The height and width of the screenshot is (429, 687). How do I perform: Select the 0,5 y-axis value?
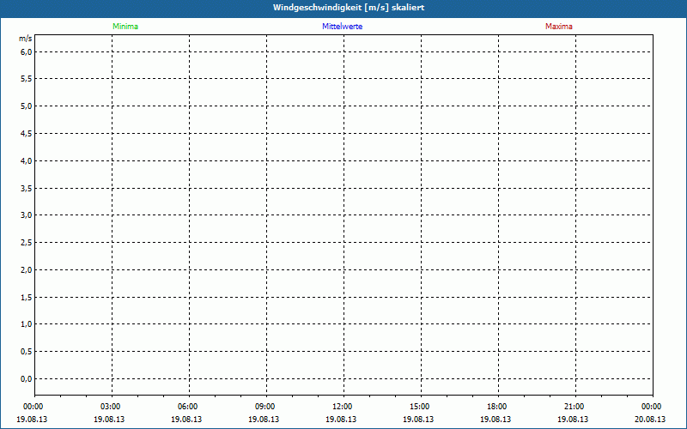coord(27,352)
